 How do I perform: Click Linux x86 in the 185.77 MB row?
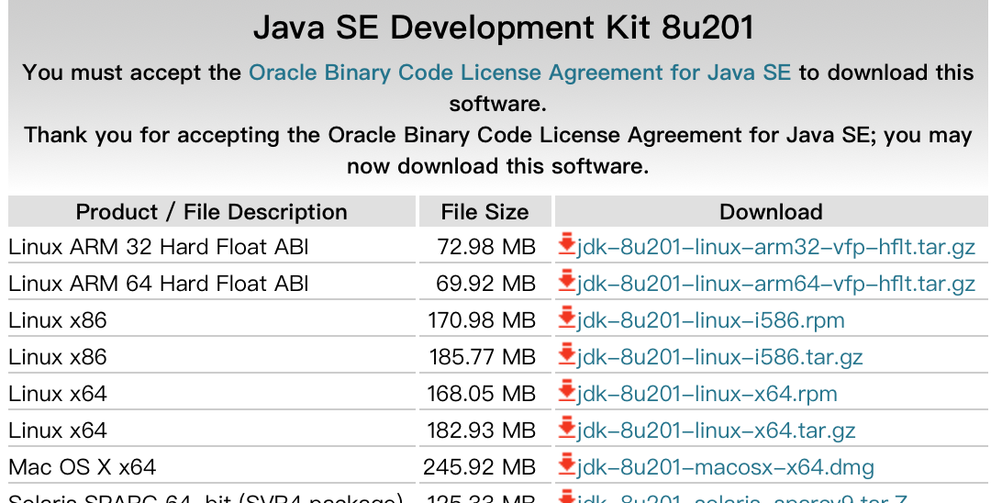click(x=58, y=357)
